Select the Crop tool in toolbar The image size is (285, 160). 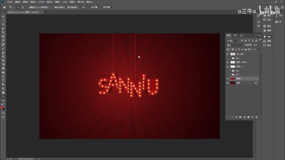(3, 32)
